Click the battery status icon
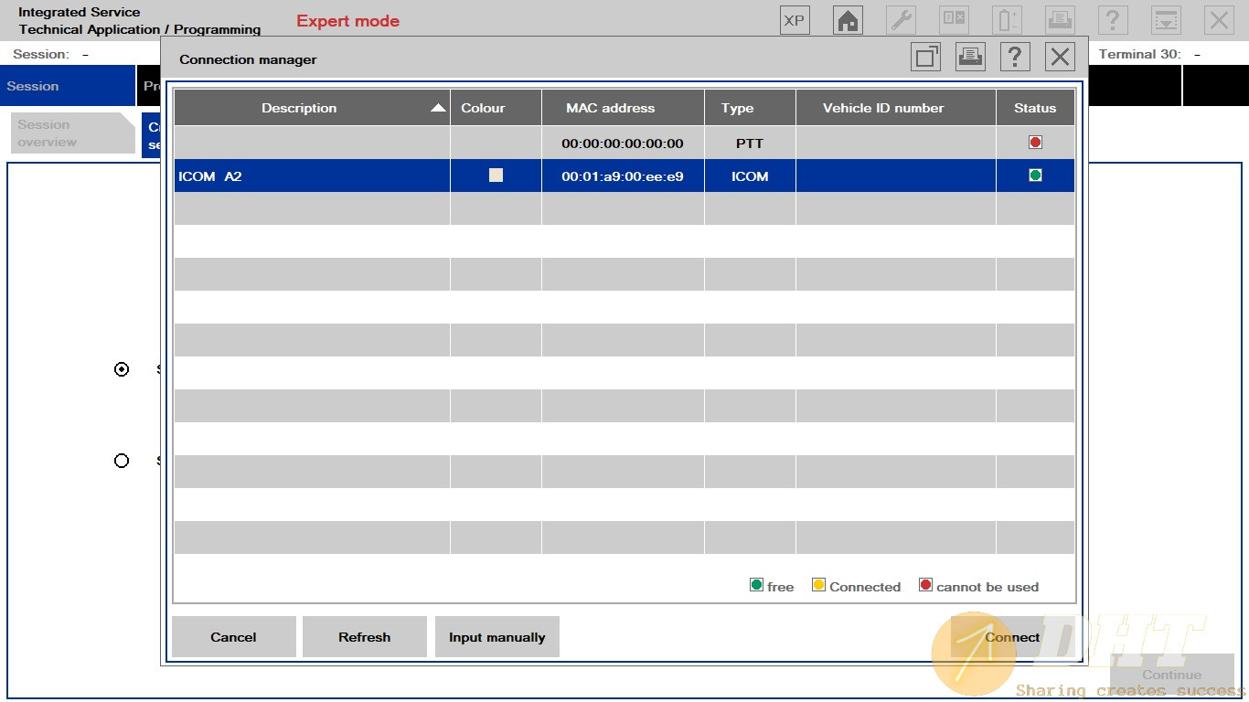 click(x=1007, y=20)
